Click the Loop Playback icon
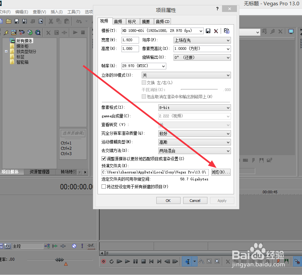Image resolution: width=302 pixels, height=275 pixels. pyautogui.click(x=112, y=261)
